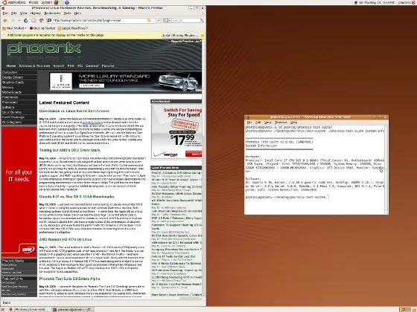Click the Lincoln MKZ banner advertisement
The width and height of the screenshot is (417, 312).
pyautogui.click(x=125, y=82)
